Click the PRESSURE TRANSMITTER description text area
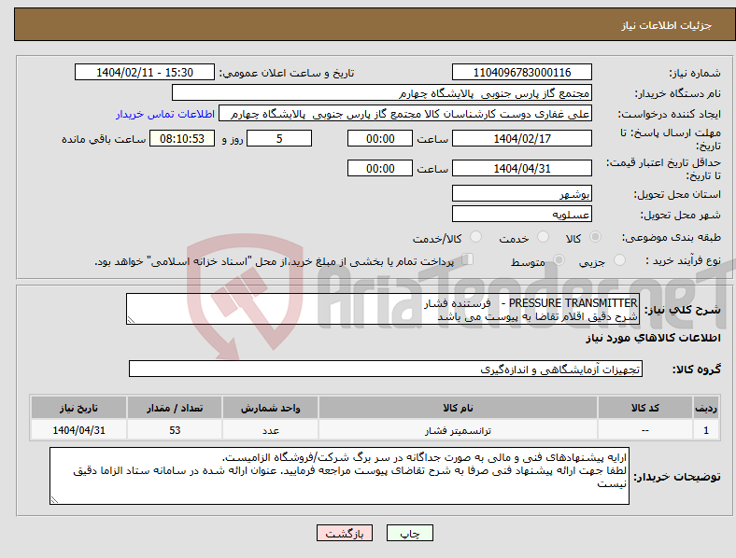736x558 pixels. [x=383, y=309]
